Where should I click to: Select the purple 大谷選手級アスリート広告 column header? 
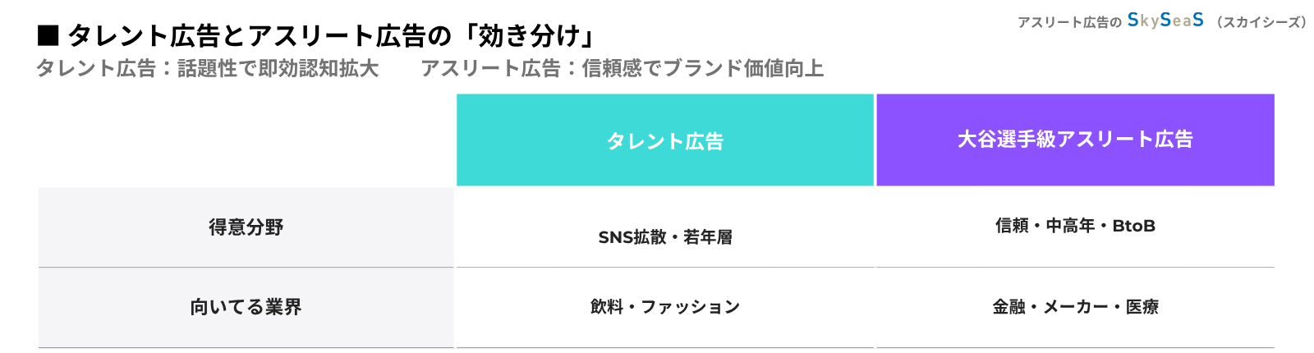[1075, 140]
